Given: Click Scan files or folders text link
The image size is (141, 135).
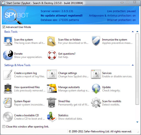Looking at the screenshot, I should pos(69,40).
